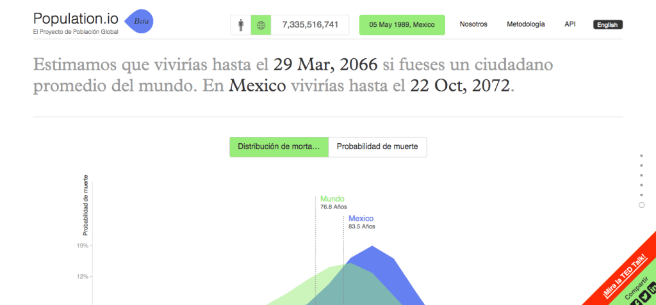Viewport: 656px width, 305px height.
Task: Switch to Probabilidad de muerte view
Action: click(377, 146)
